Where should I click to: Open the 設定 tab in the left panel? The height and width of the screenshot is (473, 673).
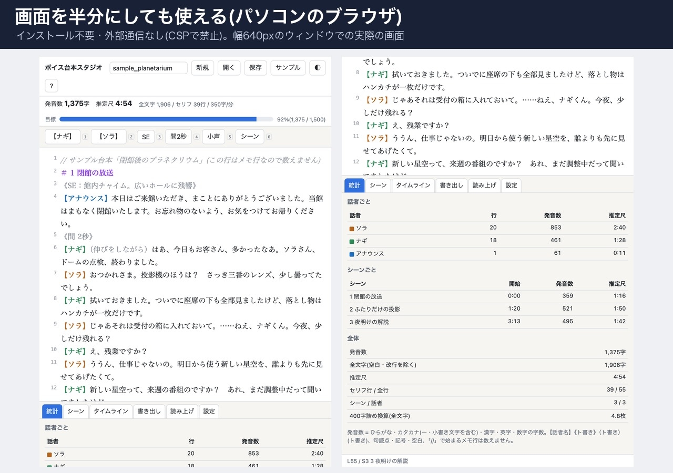pos(209,412)
